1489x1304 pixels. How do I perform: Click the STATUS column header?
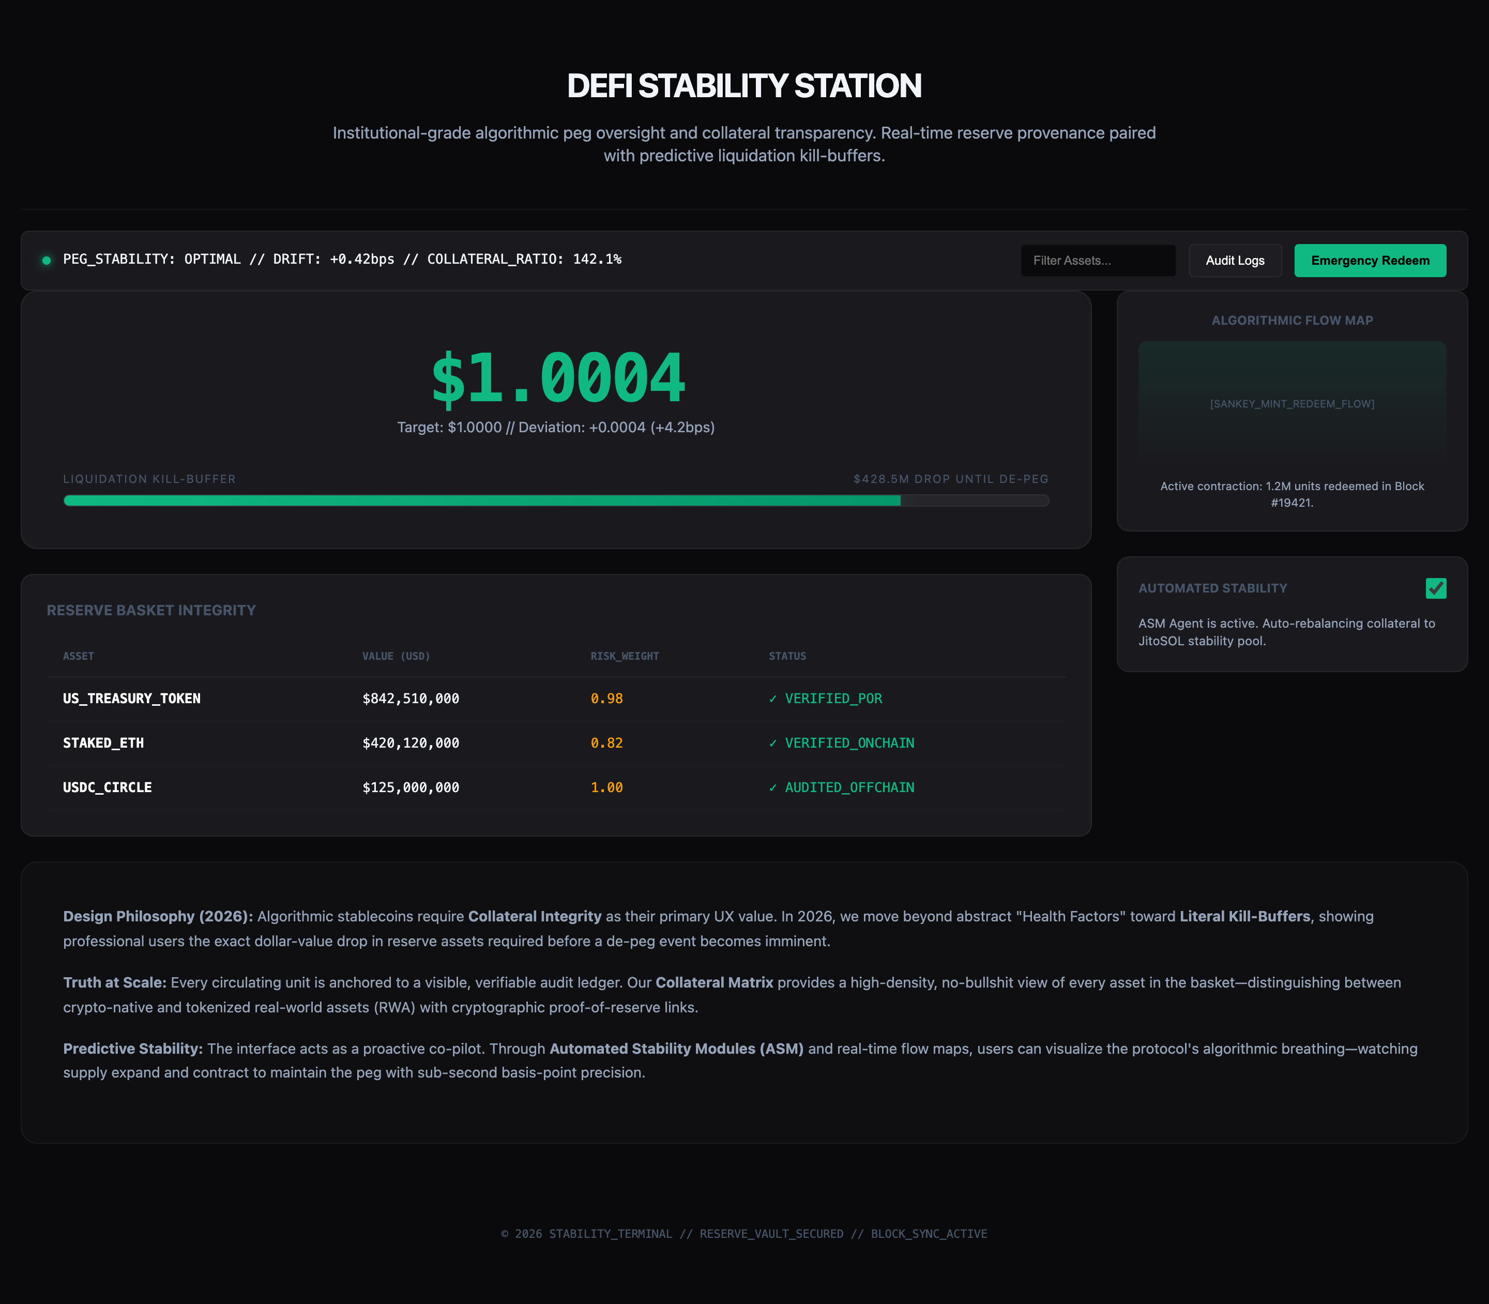tap(787, 656)
